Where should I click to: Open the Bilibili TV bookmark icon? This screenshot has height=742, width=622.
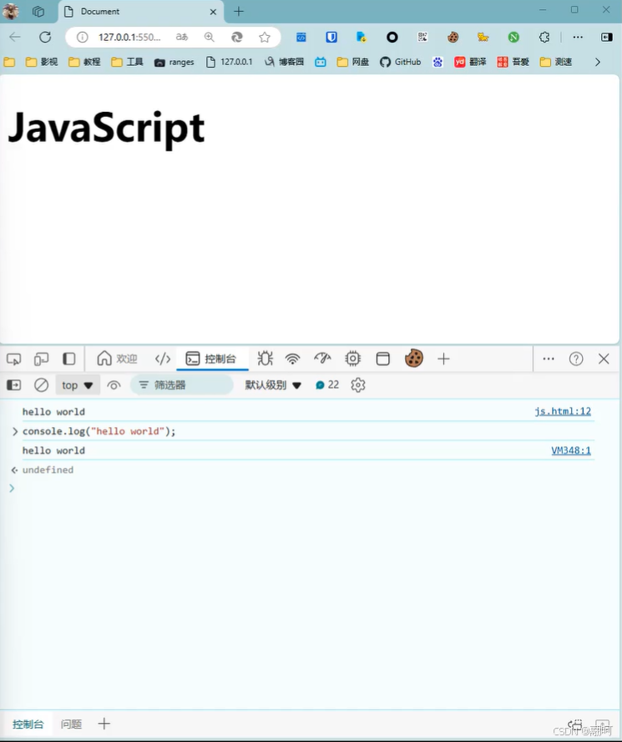321,62
